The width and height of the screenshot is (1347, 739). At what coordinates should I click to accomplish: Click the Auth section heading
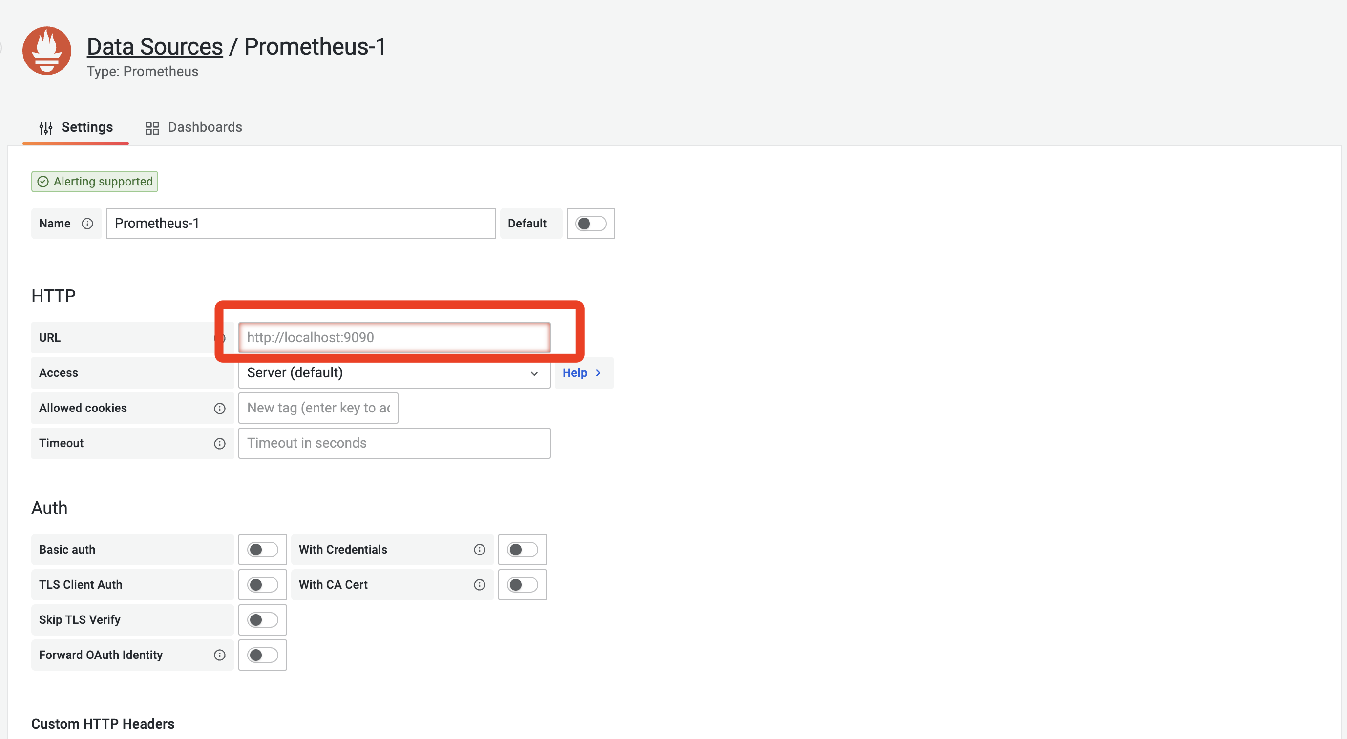tap(49, 508)
